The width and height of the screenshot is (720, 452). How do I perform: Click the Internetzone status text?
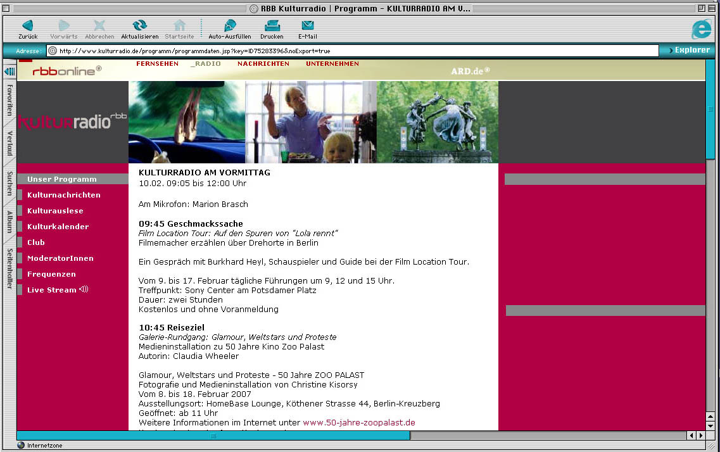(44, 446)
